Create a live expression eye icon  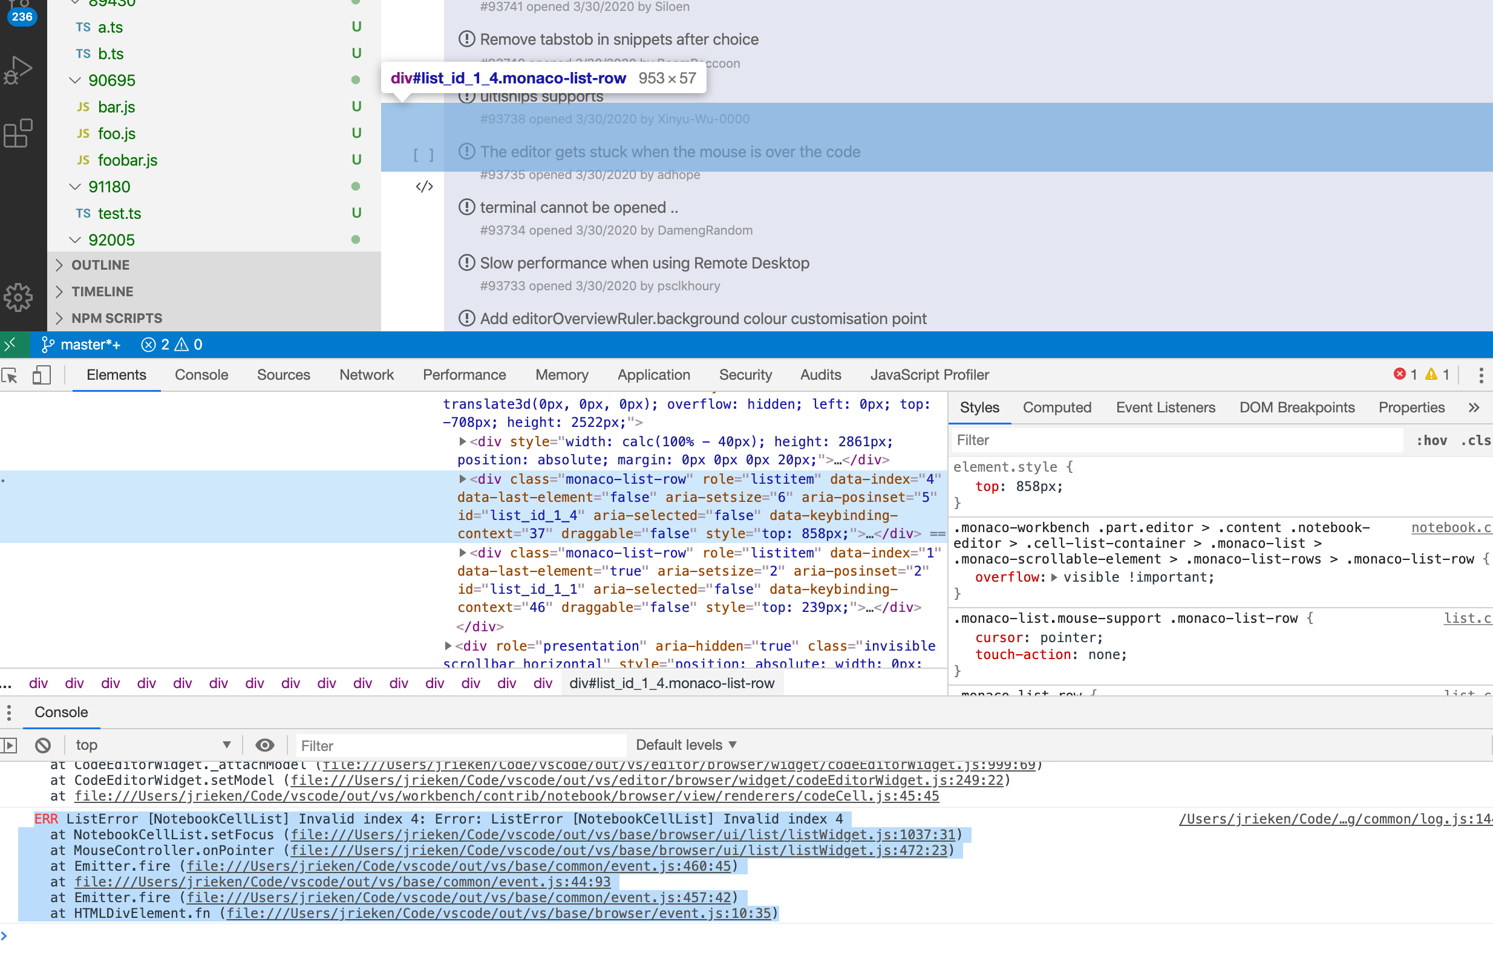point(265,745)
